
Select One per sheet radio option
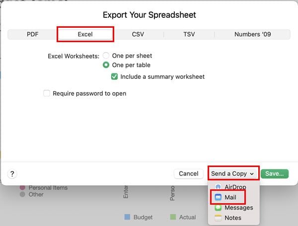coord(106,56)
